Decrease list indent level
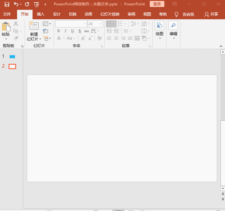This screenshot has width=225, height=211. tap(109, 31)
